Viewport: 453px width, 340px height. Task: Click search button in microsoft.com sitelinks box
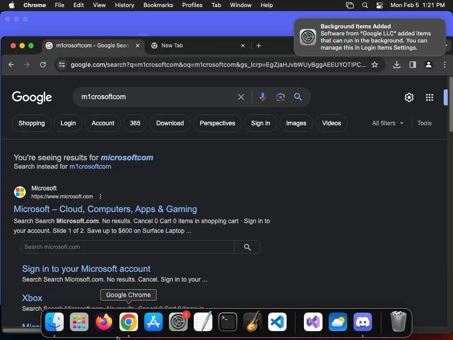click(247, 247)
